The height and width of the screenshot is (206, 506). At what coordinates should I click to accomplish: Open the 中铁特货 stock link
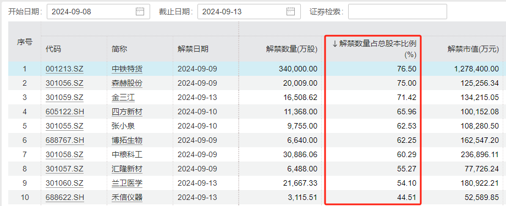pyautogui.click(x=127, y=69)
